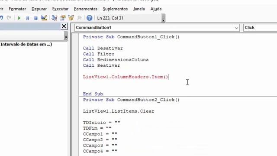Open the Depurar menu

[x=39, y=9]
